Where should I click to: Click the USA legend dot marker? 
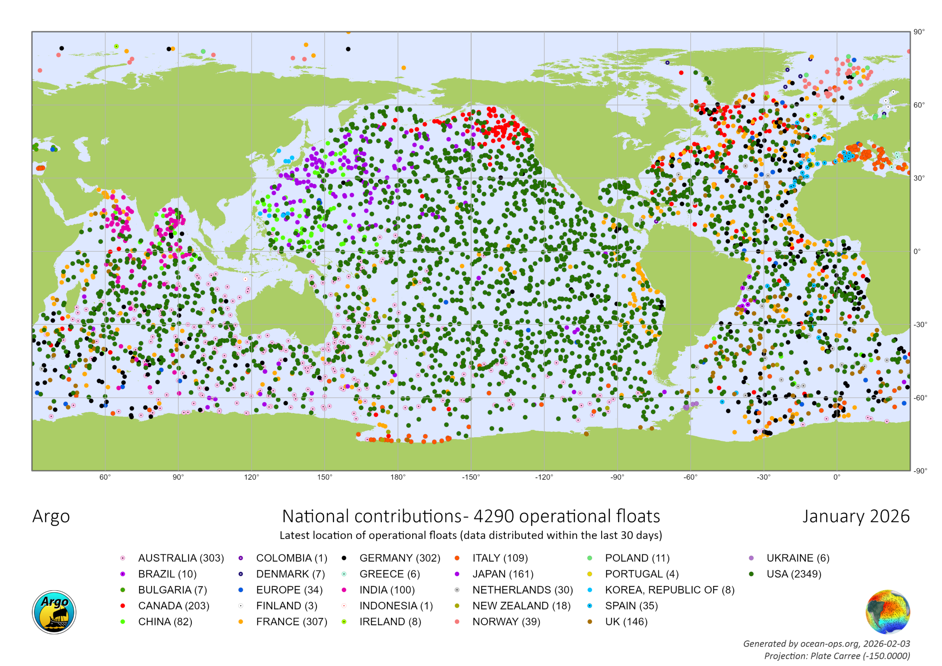[x=751, y=574]
